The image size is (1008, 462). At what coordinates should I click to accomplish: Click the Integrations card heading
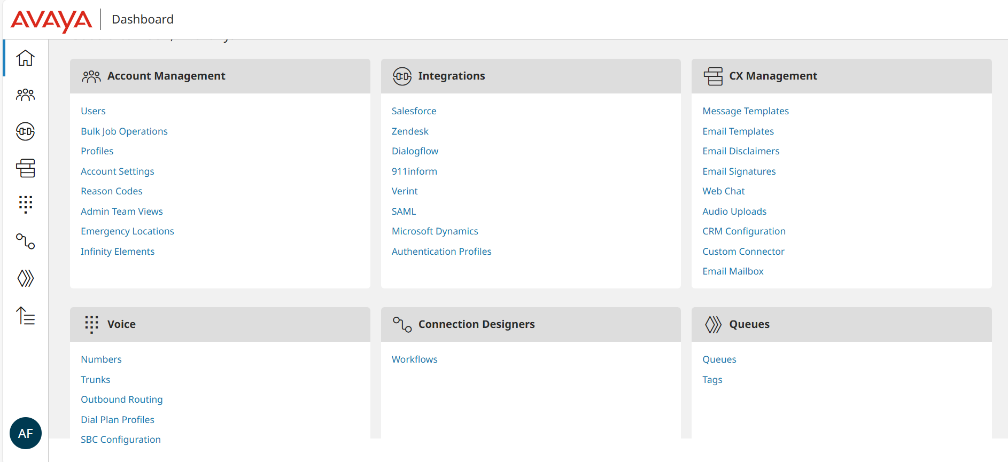tap(452, 76)
